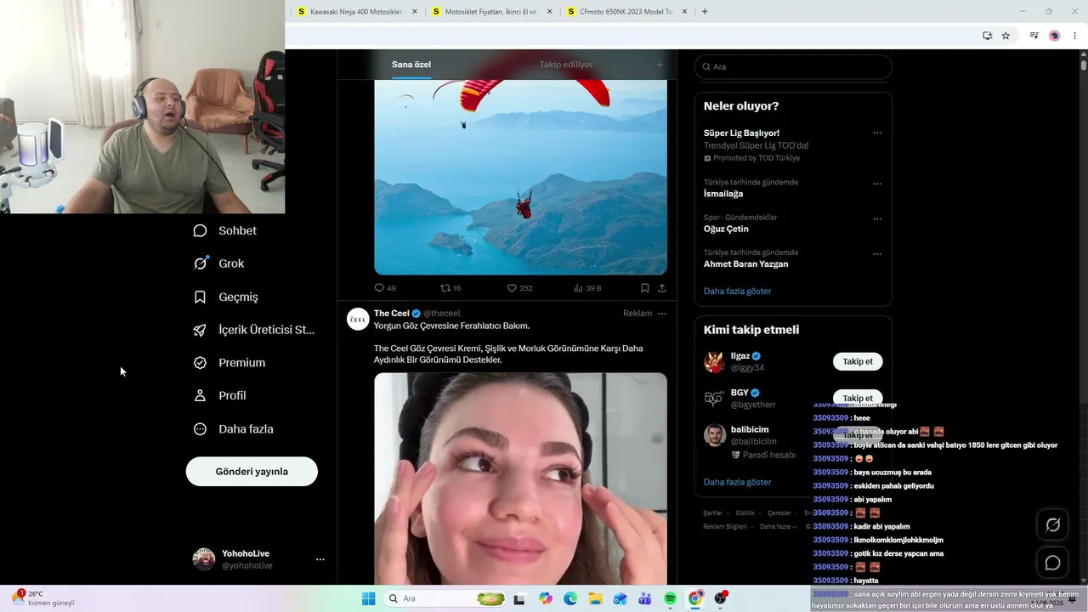
Task: Open the paragliding photo
Action: [520, 177]
